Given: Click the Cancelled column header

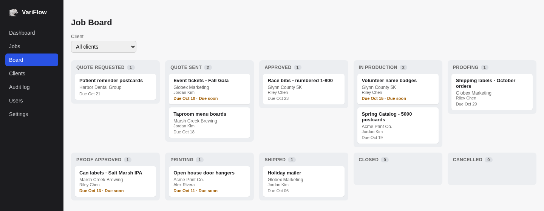Looking at the screenshot, I should tap(468, 160).
